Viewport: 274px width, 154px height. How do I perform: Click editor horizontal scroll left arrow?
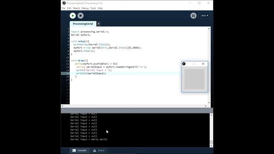[63, 106]
